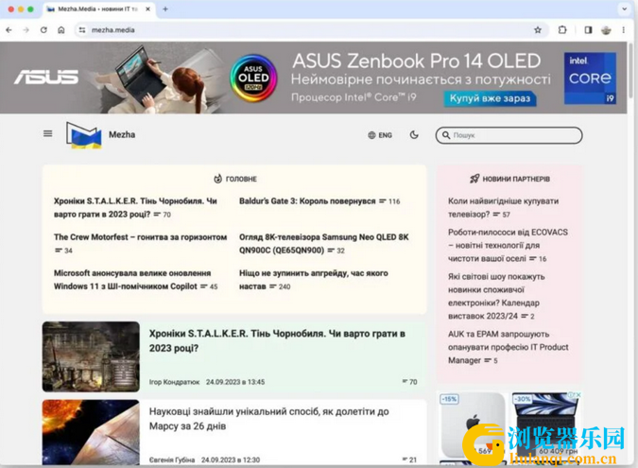Open 'Науковці знайшли унікальний спосіб' article
Image resolution: width=638 pixels, height=468 pixels.
tap(269, 419)
